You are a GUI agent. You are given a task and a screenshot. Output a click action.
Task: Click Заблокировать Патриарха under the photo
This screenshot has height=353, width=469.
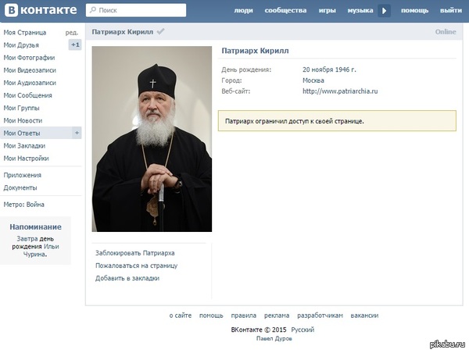(x=134, y=253)
